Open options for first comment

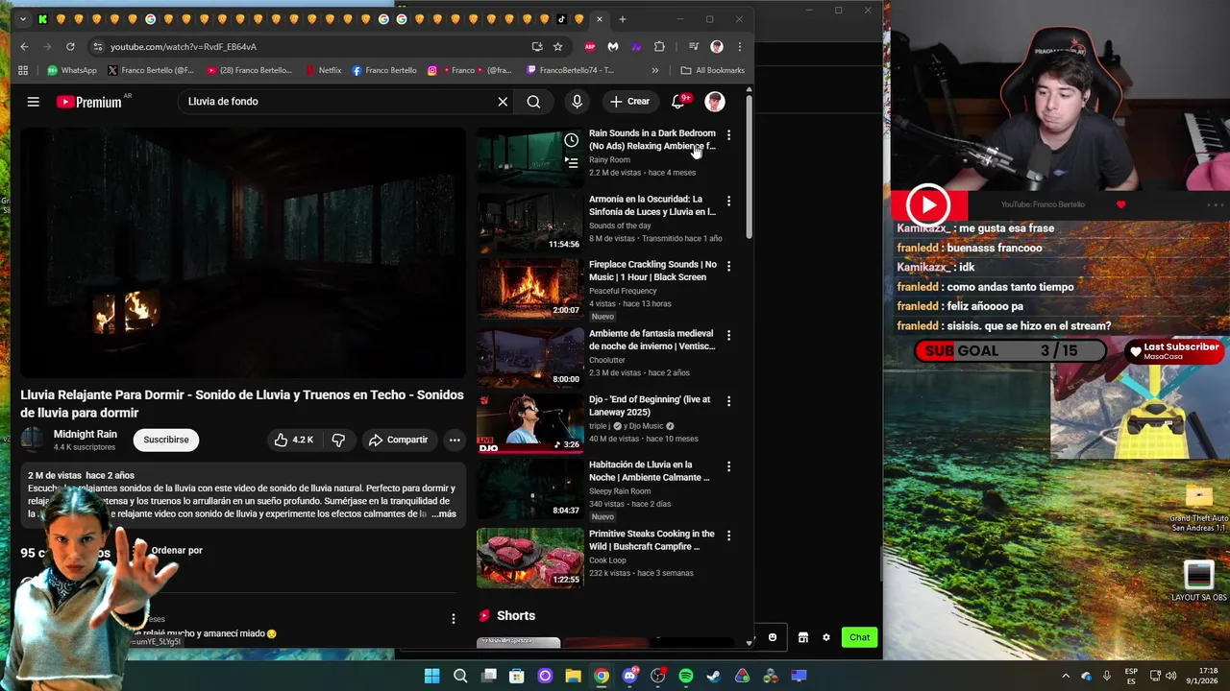454,619
